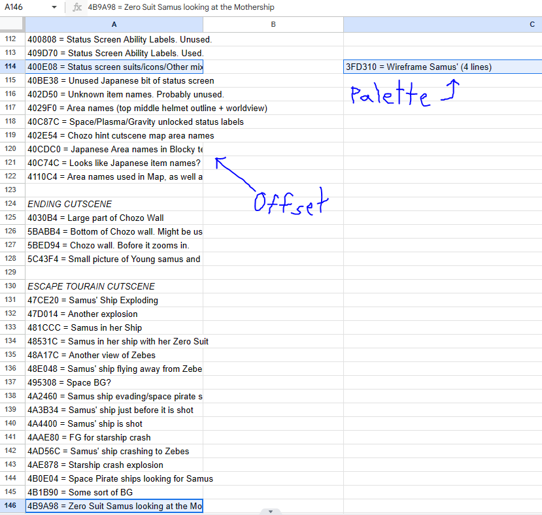The image size is (542, 515).
Task: Click cell '40CDC0 = Japanese Area names in Blocky'
Action: 114,149
